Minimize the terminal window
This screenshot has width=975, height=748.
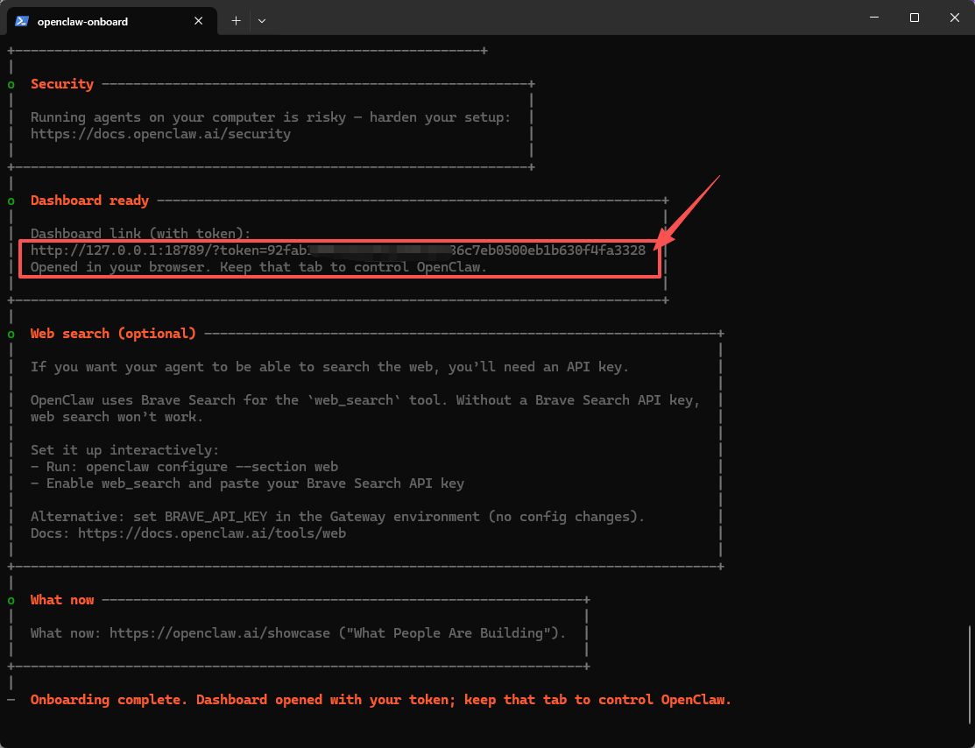[873, 18]
